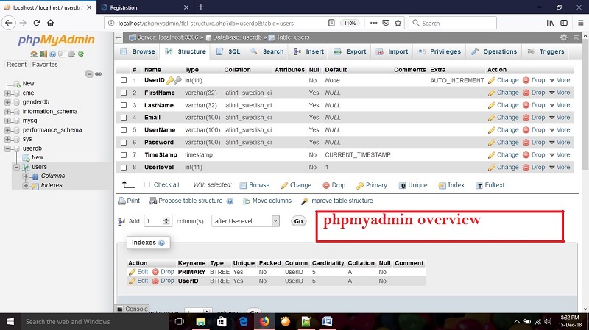
Task: Open More dropdown for Userlevel row
Action: click(x=560, y=168)
